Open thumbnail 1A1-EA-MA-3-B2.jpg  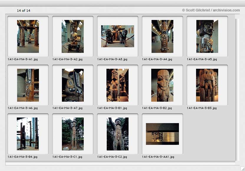point(162,85)
